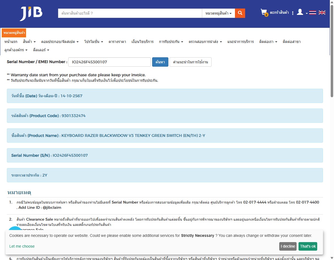This screenshot has width=334, height=260.
Task: Click the product code 9301332474
Action: click(73, 116)
